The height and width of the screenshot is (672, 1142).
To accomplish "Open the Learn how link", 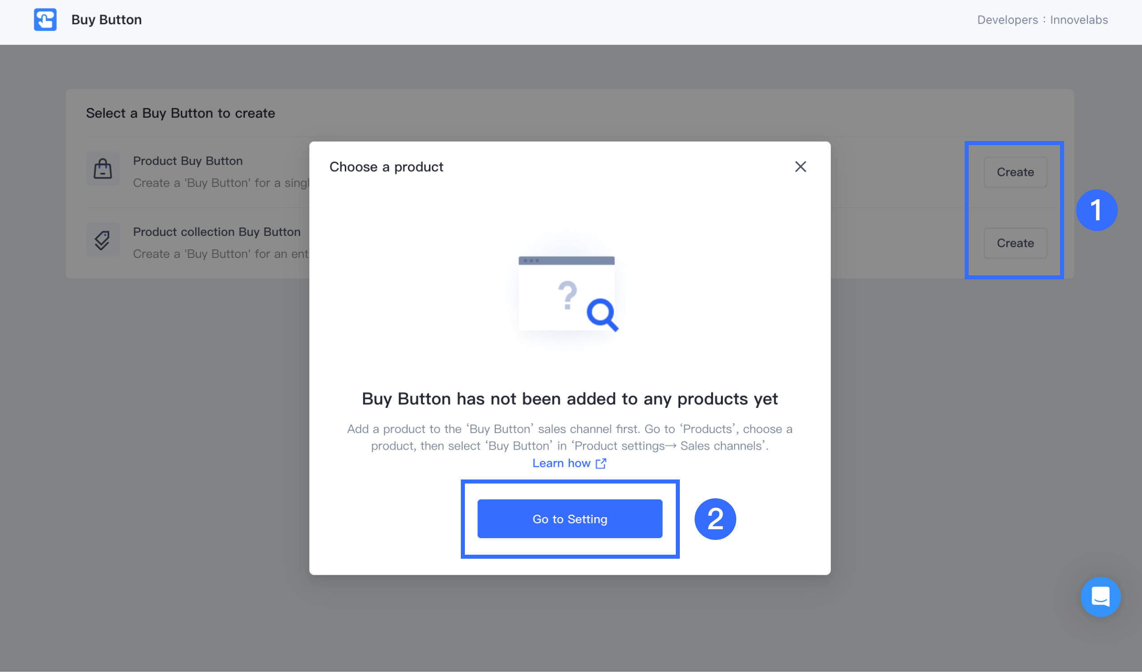I will [x=562, y=463].
